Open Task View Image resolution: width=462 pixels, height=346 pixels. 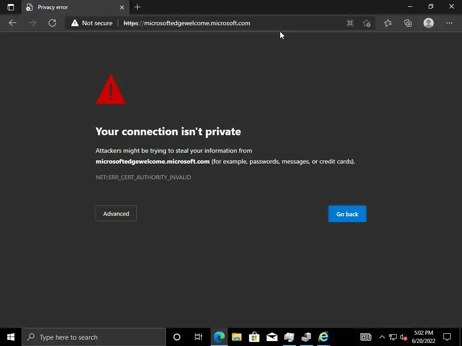point(199,337)
